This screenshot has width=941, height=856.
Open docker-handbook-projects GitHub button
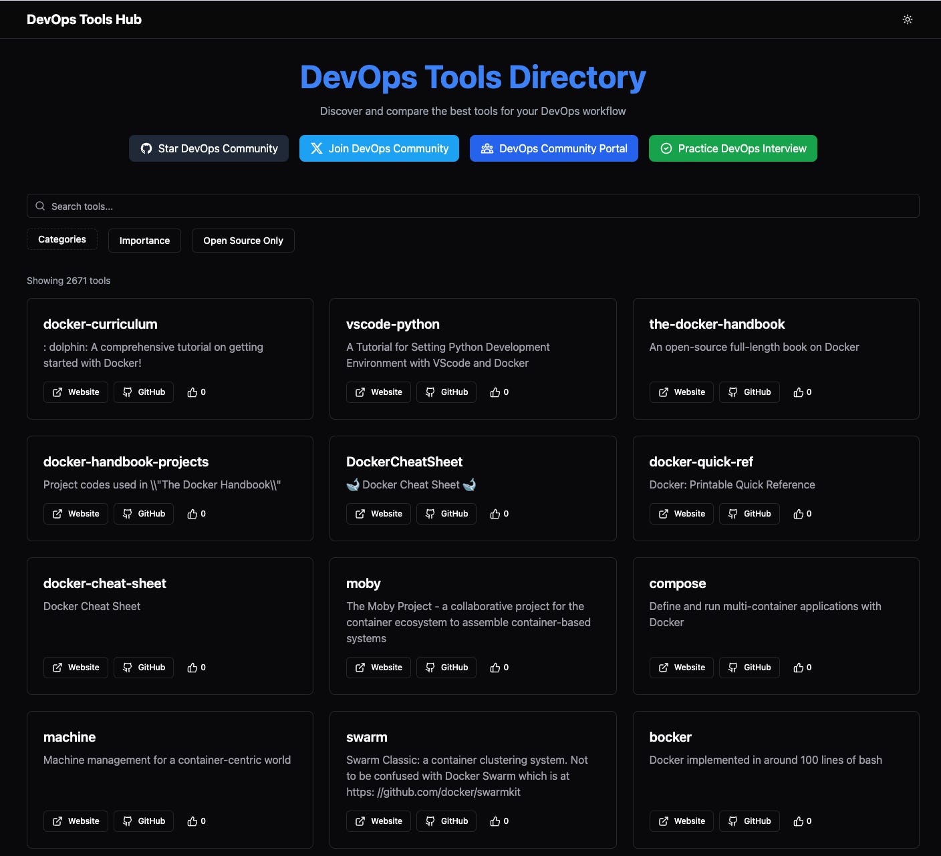tap(144, 514)
